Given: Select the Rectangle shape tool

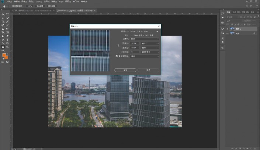Looking at the screenshot, I should point(7,43).
